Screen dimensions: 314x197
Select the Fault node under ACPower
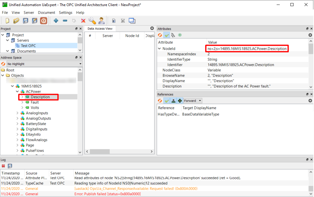(x=35, y=102)
